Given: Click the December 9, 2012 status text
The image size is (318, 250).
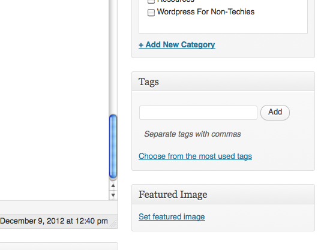Looking at the screenshot, I should click(54, 221).
